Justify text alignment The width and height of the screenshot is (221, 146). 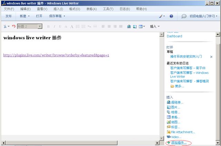[121, 26]
